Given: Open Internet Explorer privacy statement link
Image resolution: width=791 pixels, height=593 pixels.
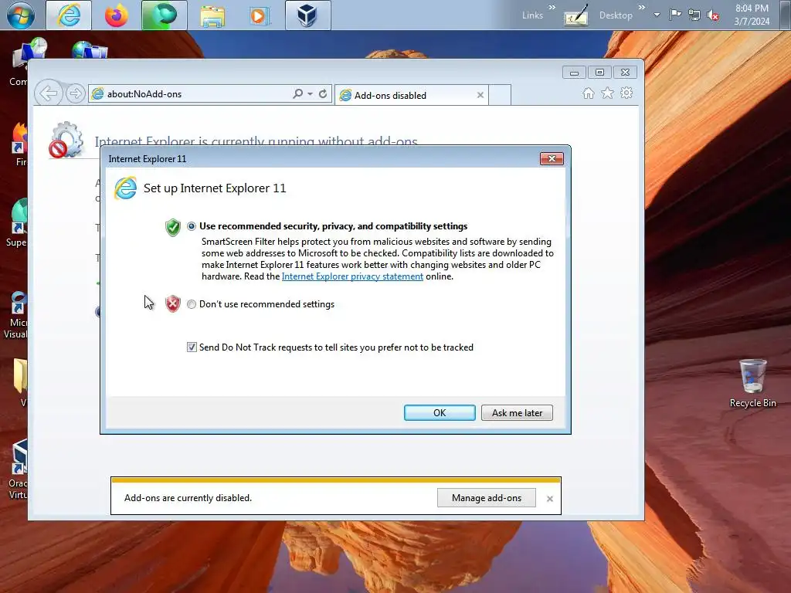Looking at the screenshot, I should tap(352, 276).
